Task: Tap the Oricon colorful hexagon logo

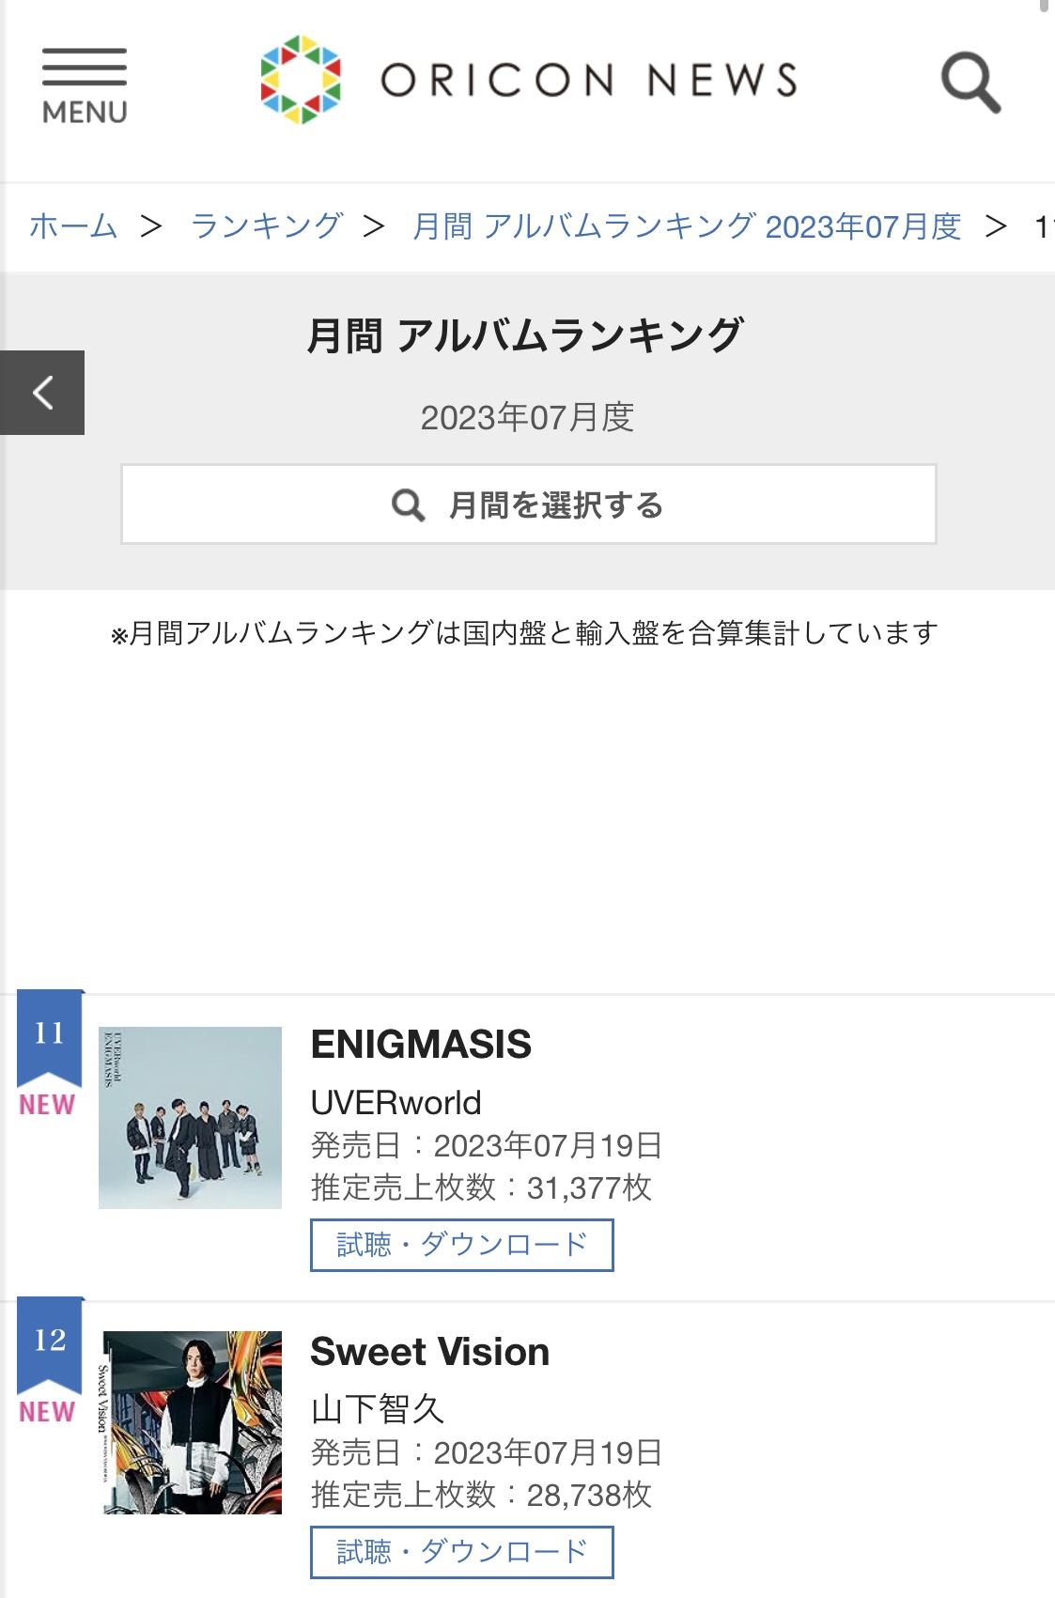Action: pyautogui.click(x=301, y=80)
